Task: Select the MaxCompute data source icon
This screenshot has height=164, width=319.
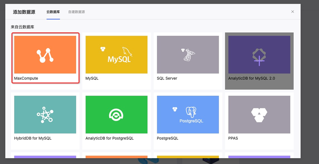Action: 45,54
